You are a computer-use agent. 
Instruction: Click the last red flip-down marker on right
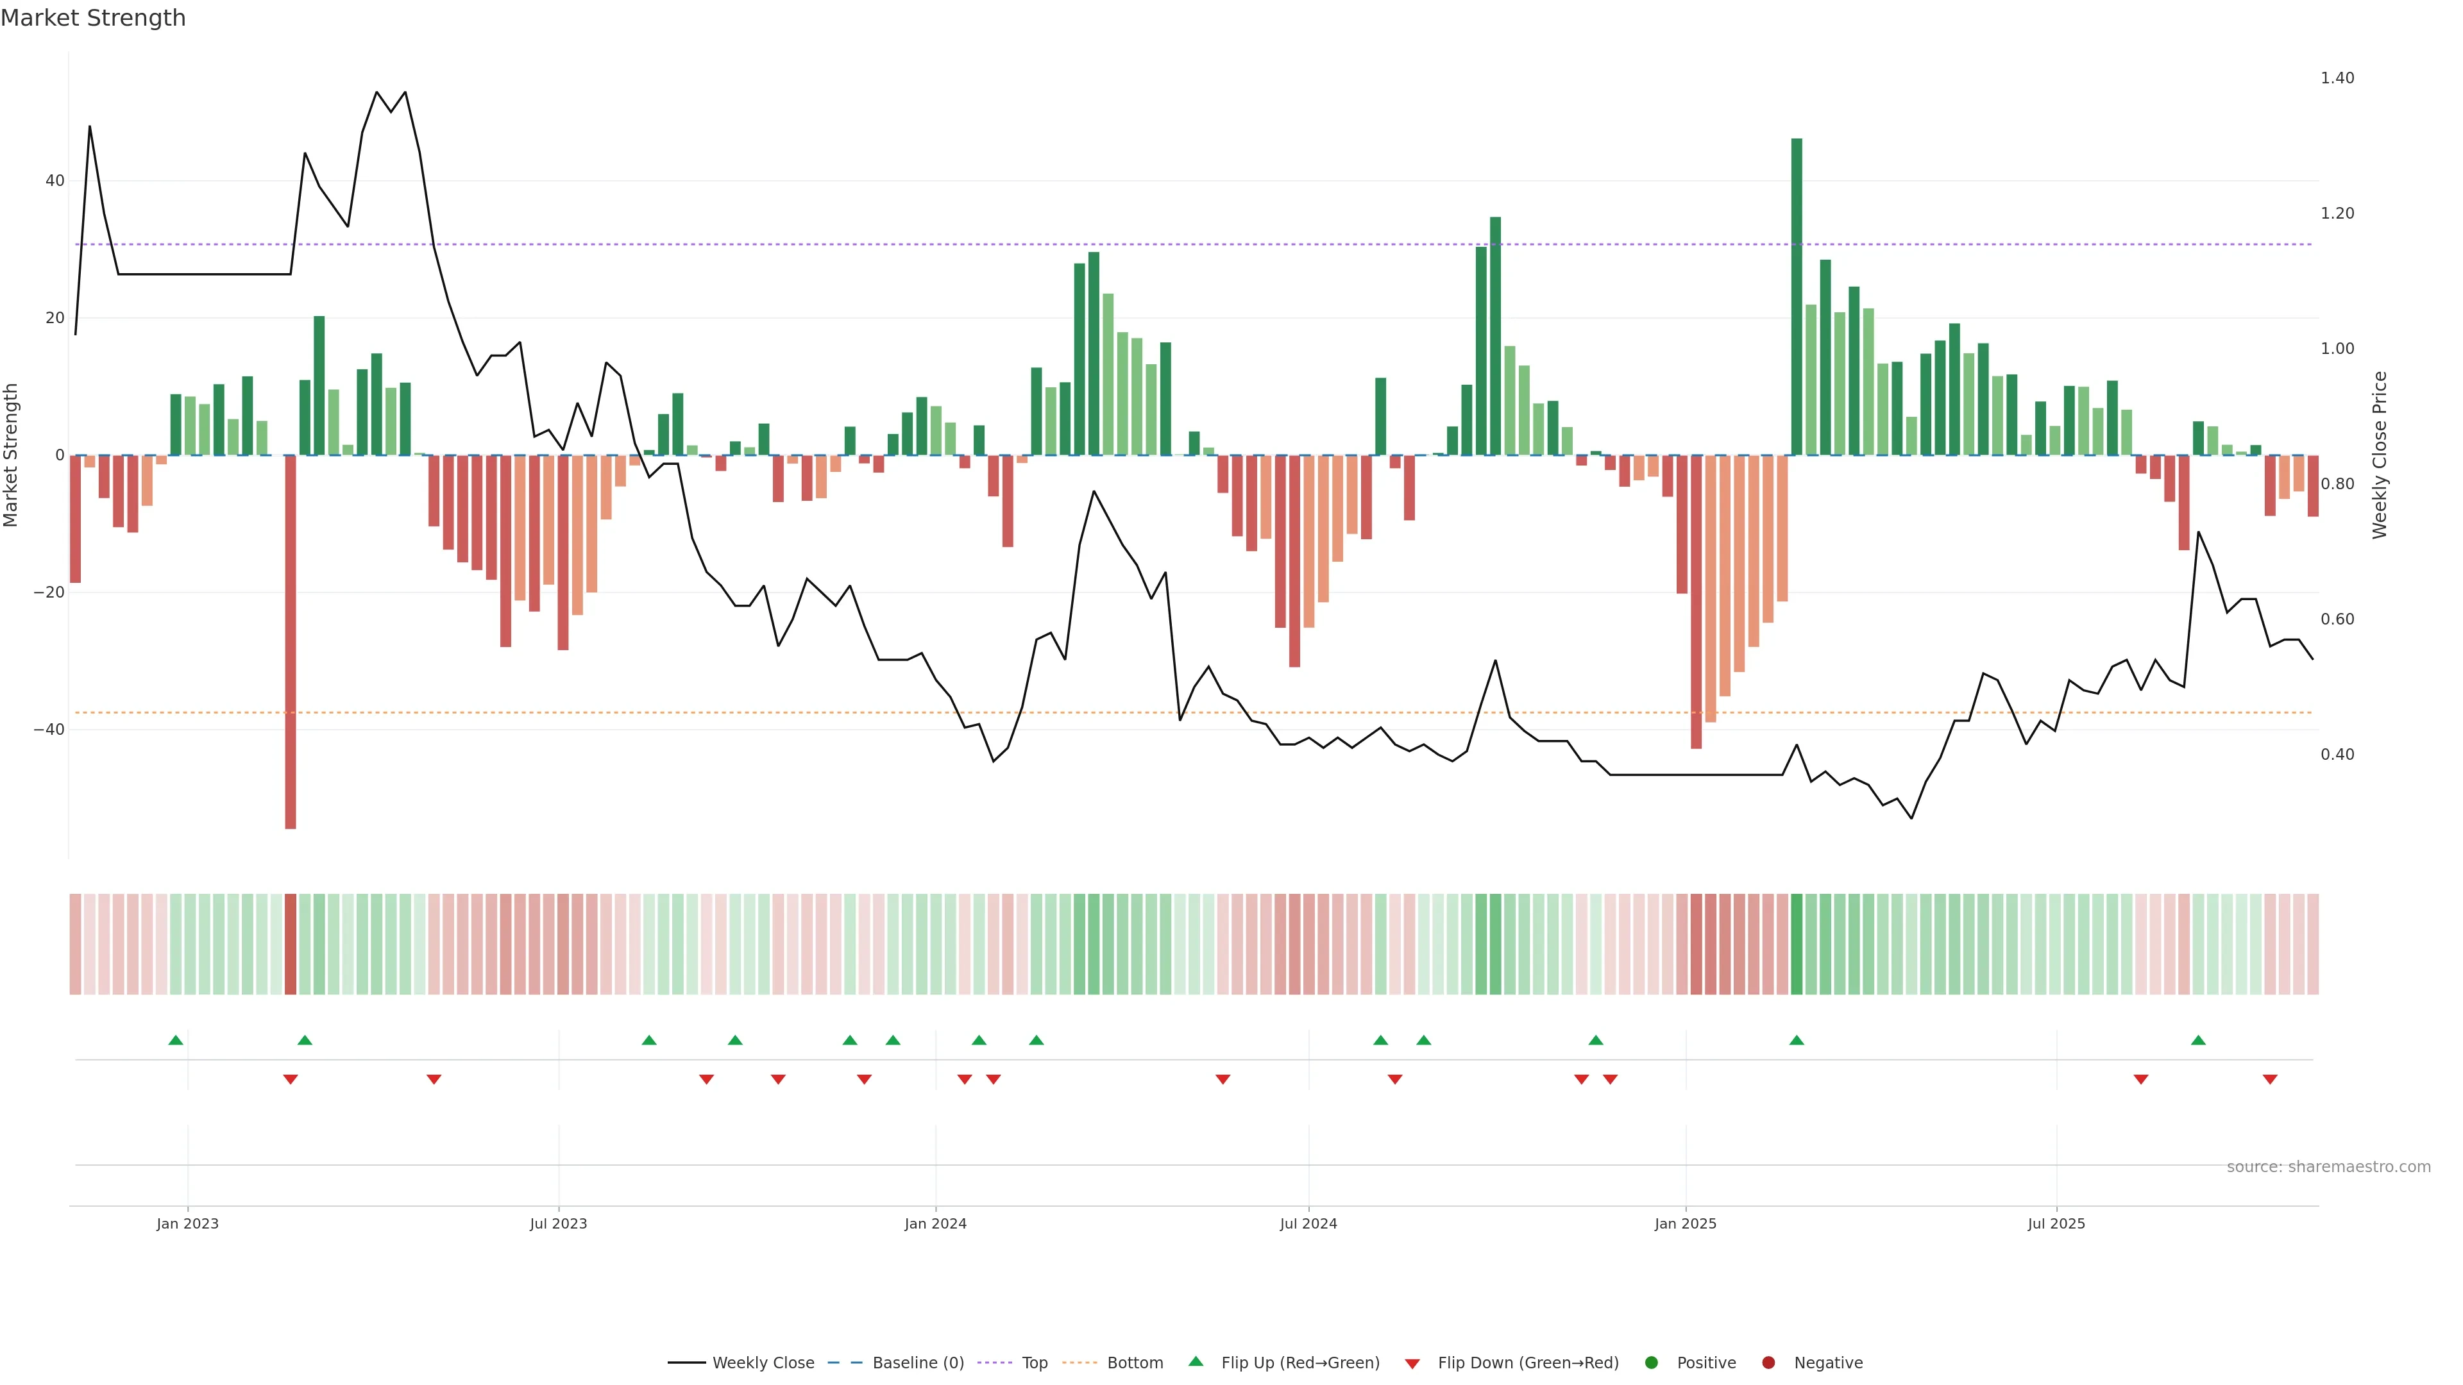pyautogui.click(x=2270, y=1079)
